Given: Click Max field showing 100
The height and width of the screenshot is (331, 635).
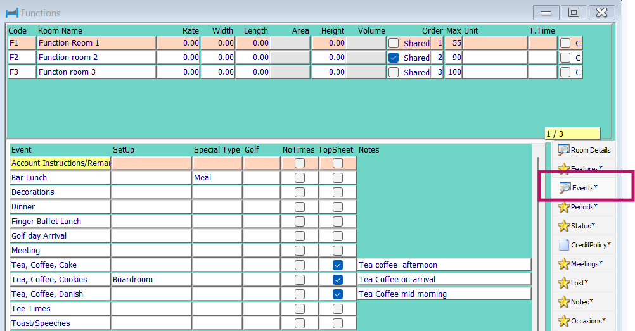Looking at the screenshot, I should (x=454, y=72).
